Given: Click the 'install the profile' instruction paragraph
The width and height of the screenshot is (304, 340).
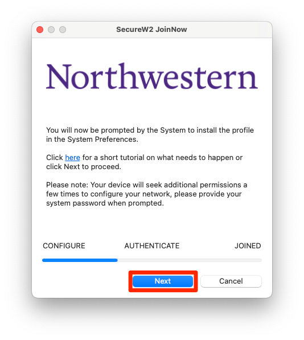Looking at the screenshot, I should point(150,134).
